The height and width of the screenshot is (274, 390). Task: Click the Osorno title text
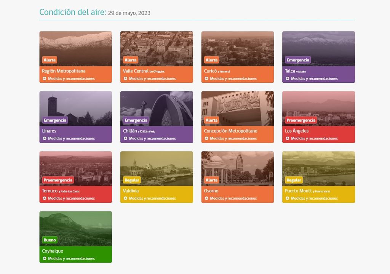211,191
